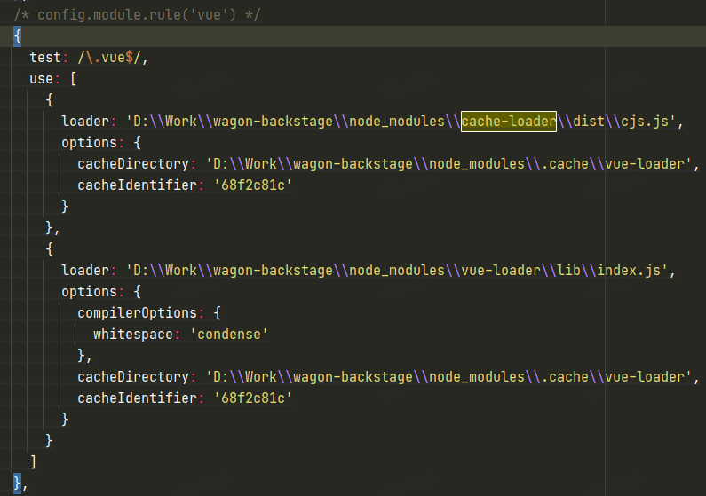Viewport: 706px width, 496px height.
Task: Click 'lib' folder in vue-loader path
Action: (x=568, y=271)
